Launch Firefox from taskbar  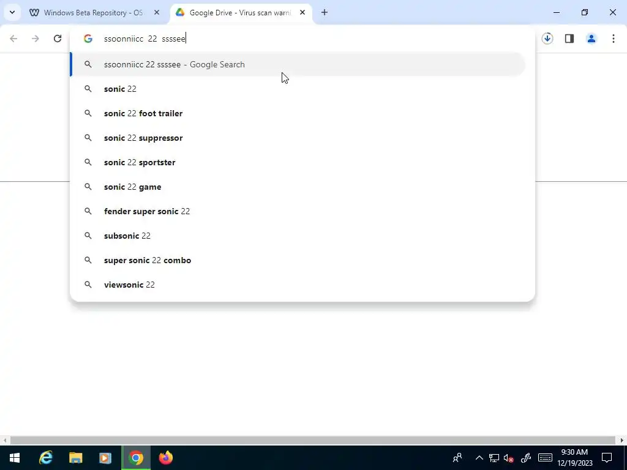165,458
